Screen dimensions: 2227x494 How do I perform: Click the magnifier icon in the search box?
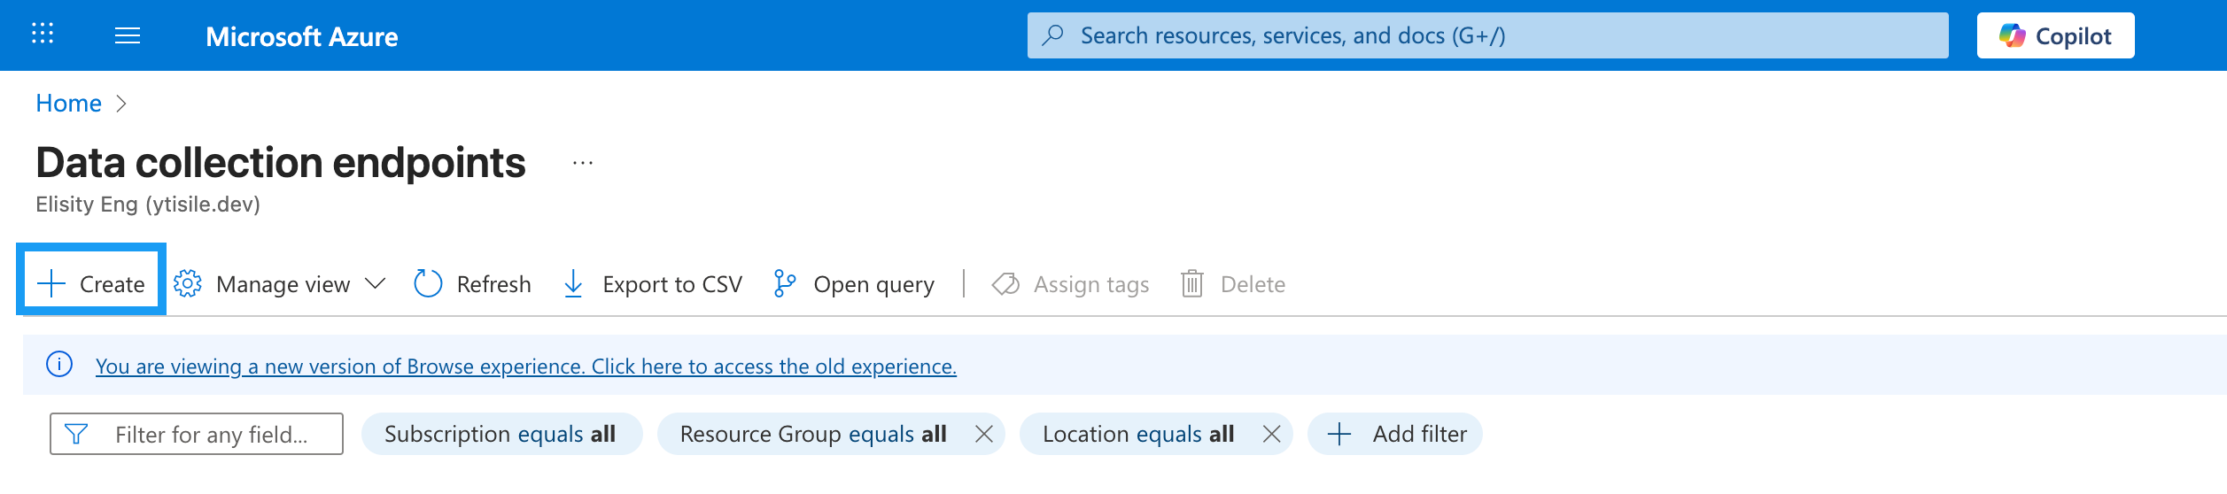coord(1052,35)
